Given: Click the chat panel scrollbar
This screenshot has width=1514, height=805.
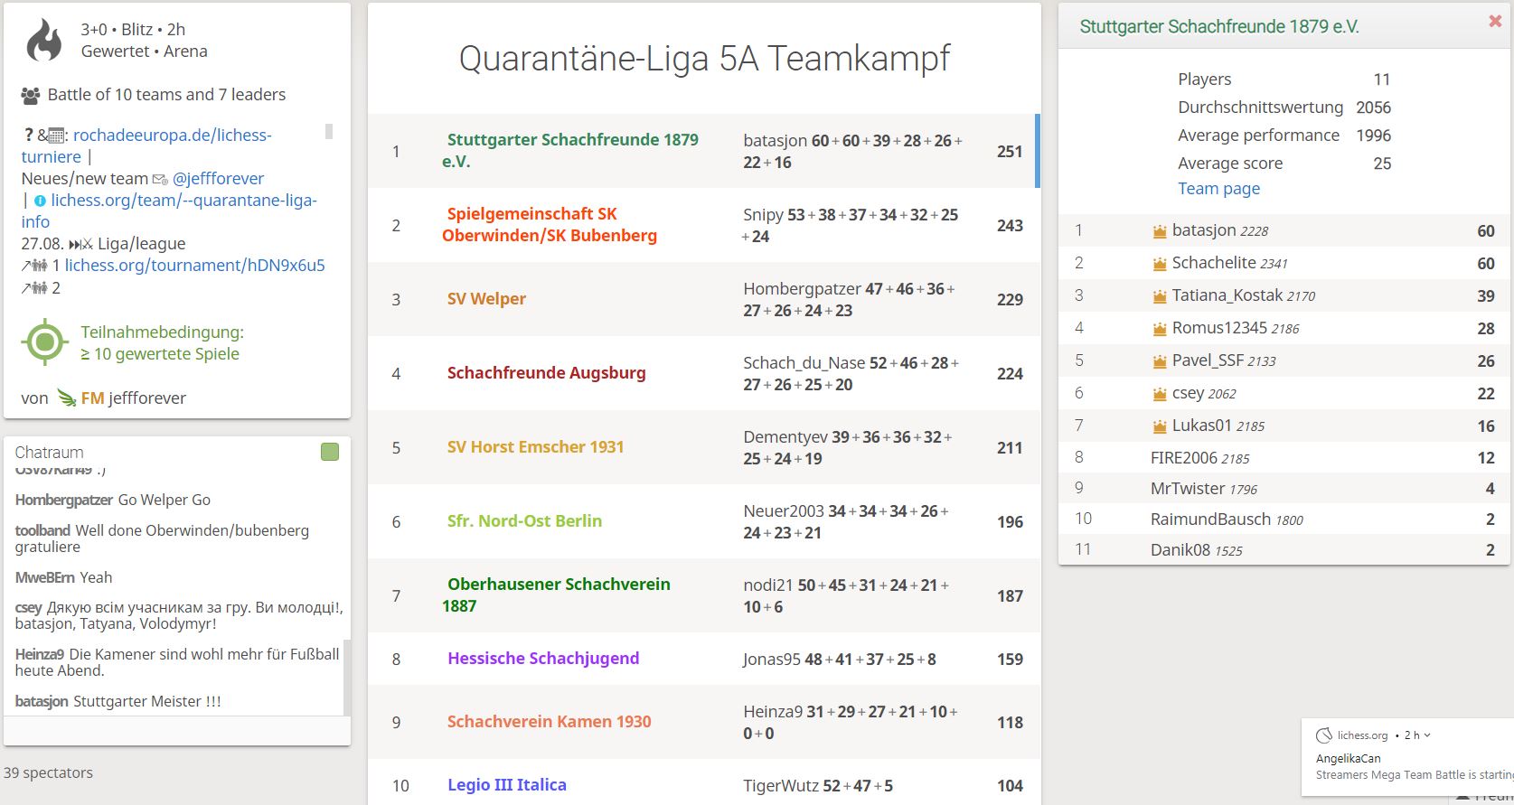Looking at the screenshot, I should [x=346, y=678].
